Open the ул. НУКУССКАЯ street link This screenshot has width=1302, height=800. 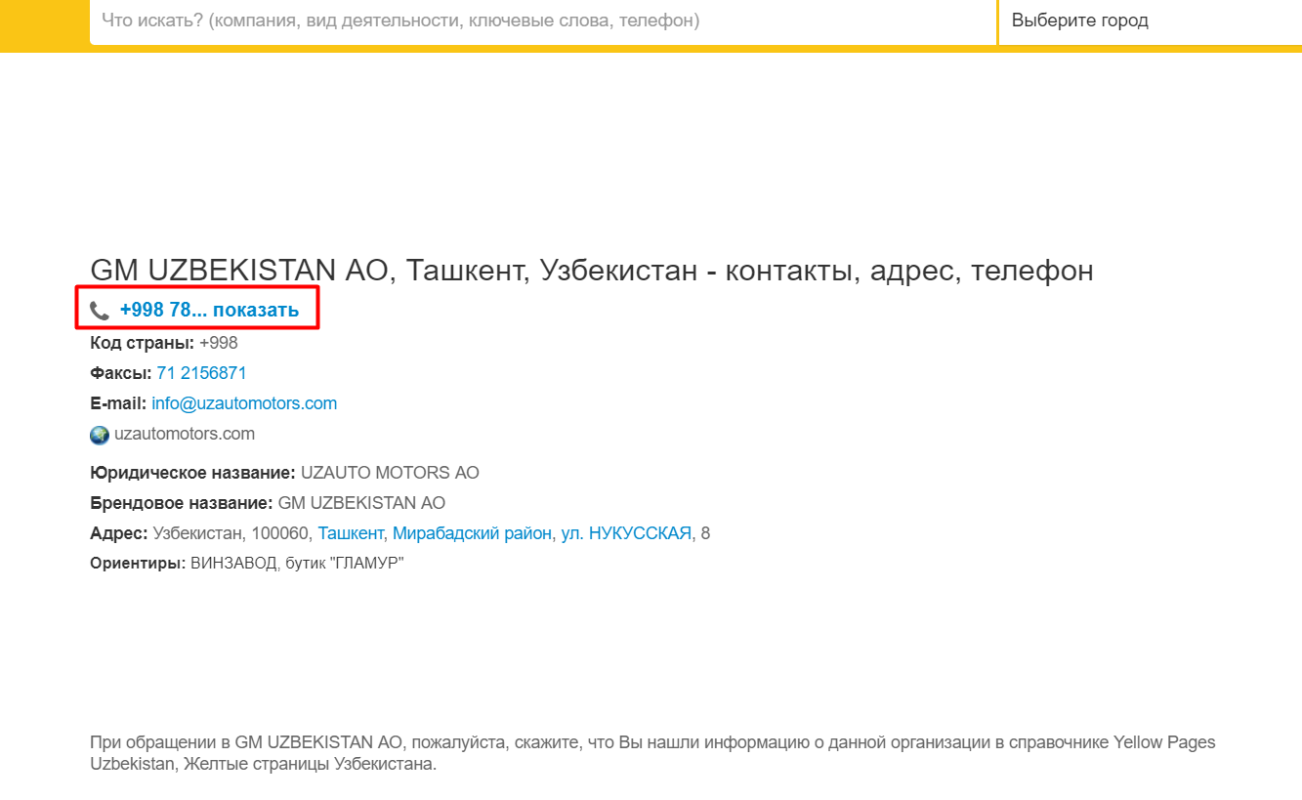pyautogui.click(x=626, y=533)
